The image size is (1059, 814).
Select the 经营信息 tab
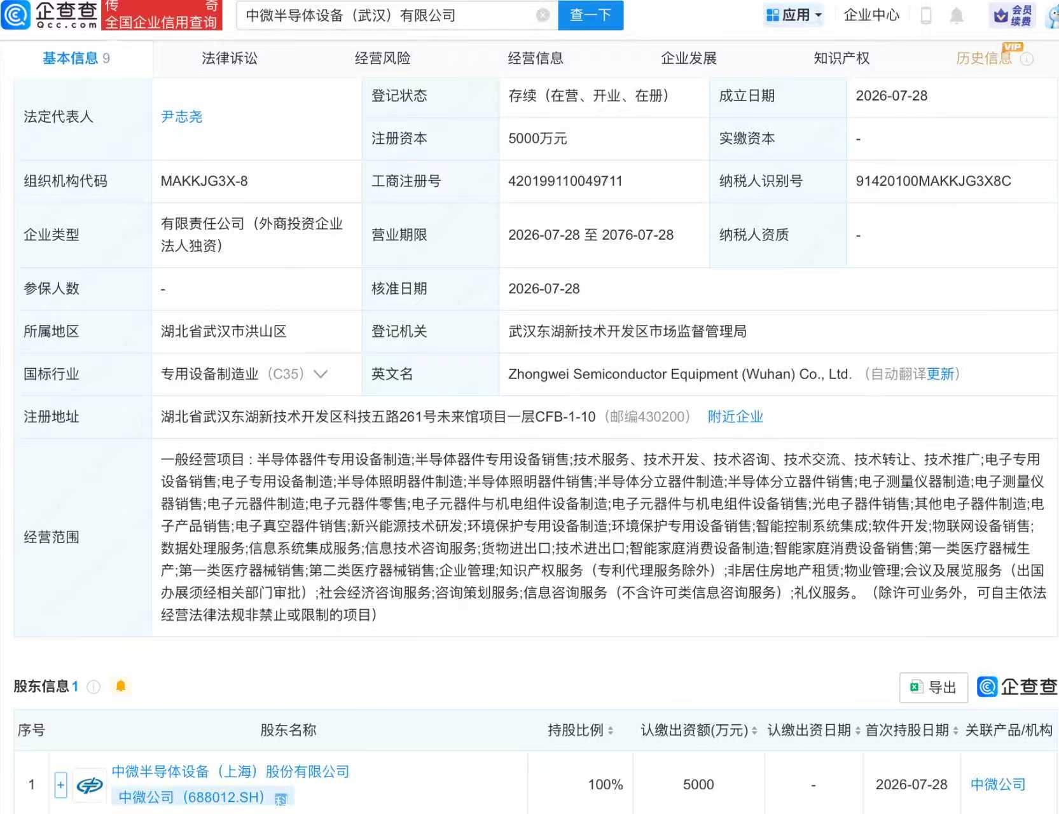point(536,59)
